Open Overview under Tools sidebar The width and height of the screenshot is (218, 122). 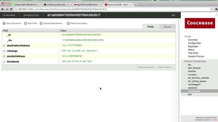coord(193,40)
